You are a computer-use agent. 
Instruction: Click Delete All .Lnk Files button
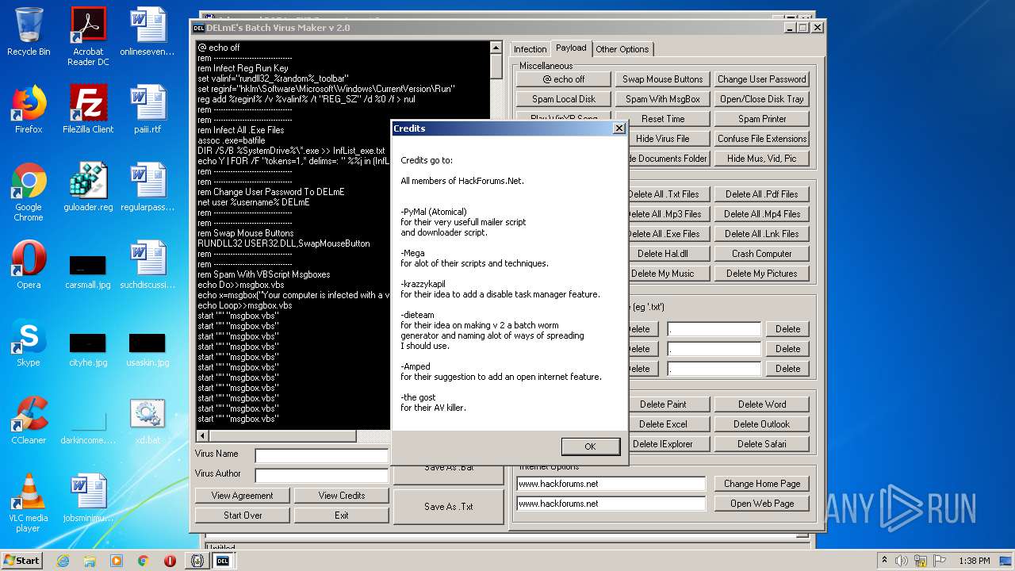tap(762, 234)
